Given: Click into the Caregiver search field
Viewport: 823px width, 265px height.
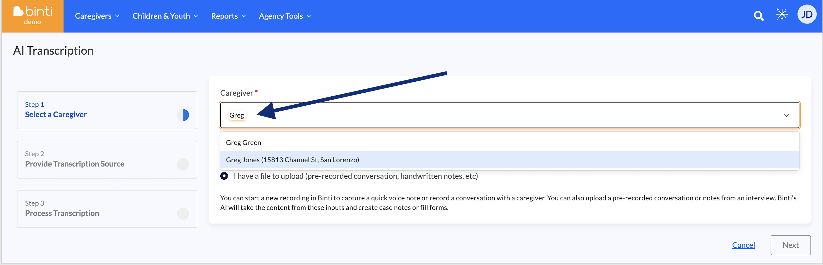Looking at the screenshot, I should coord(510,115).
